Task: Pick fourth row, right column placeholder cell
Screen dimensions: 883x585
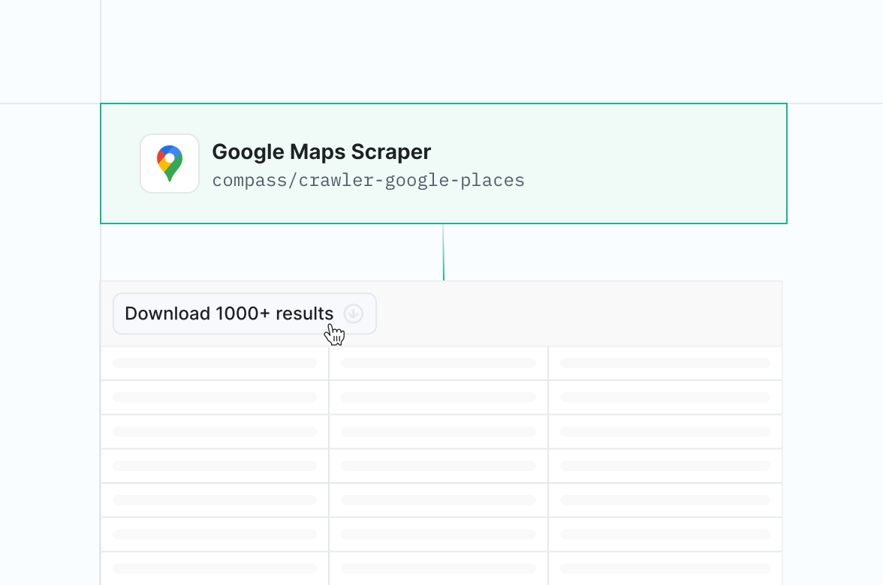Action: click(x=665, y=466)
